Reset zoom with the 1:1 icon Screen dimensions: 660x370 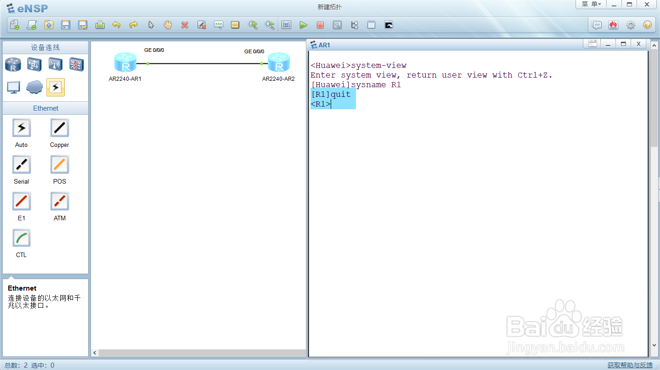pyautogui.click(x=287, y=25)
